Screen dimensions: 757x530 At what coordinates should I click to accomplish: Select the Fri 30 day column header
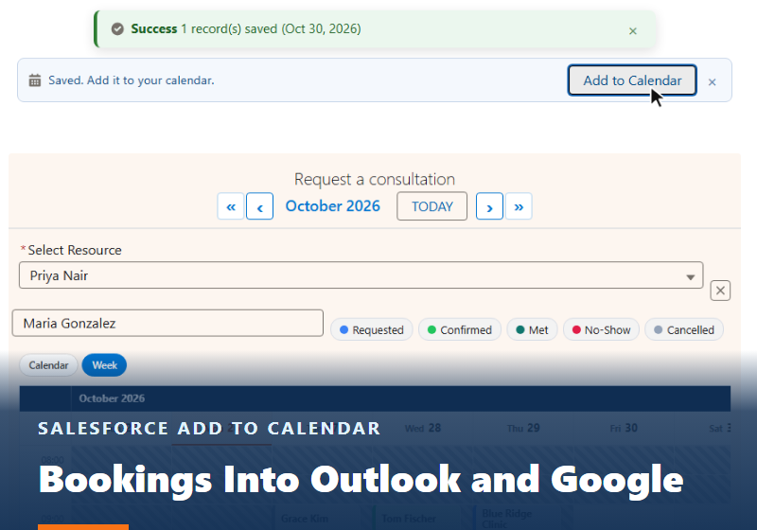pos(624,428)
